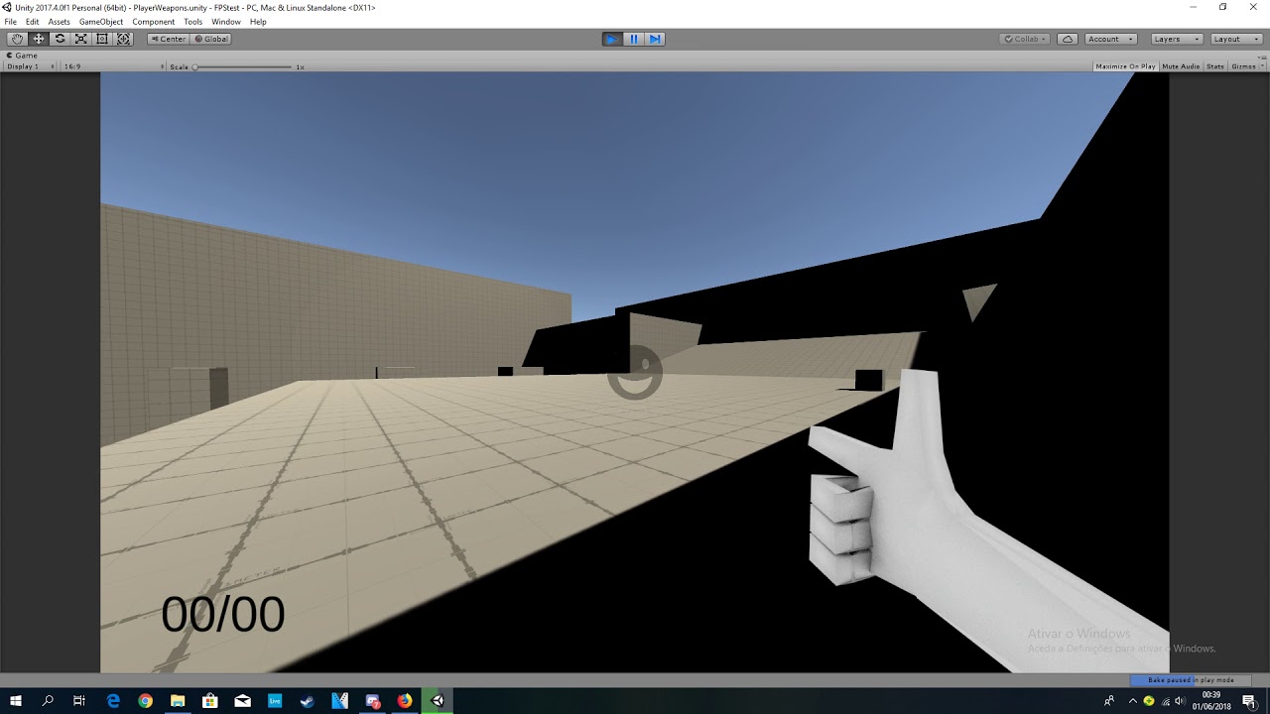Open the Cloud services panel
The image size is (1270, 714).
[x=1068, y=39]
